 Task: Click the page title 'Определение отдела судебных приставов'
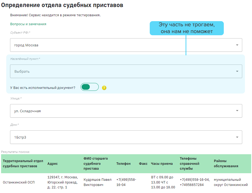[x=62, y=5]
